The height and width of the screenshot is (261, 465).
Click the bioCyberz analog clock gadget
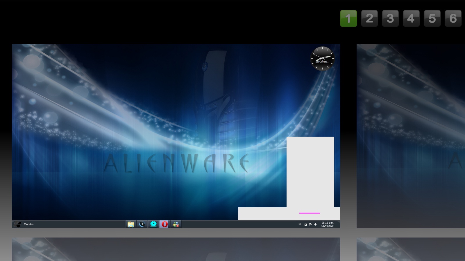click(322, 58)
